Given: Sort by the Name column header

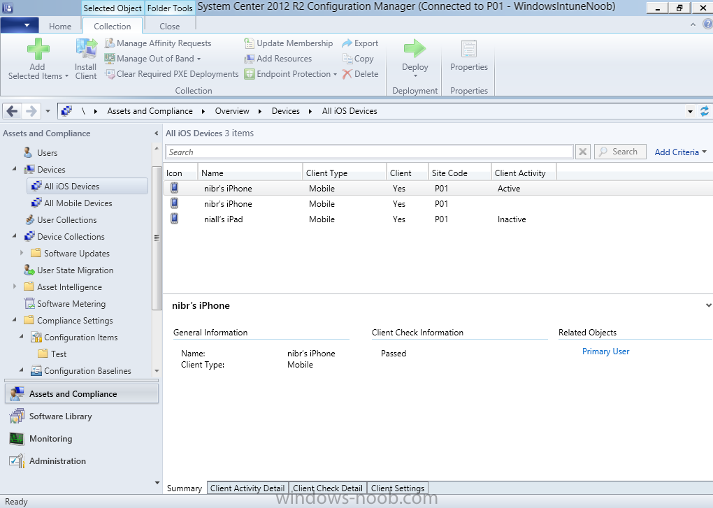Looking at the screenshot, I should 250,173.
